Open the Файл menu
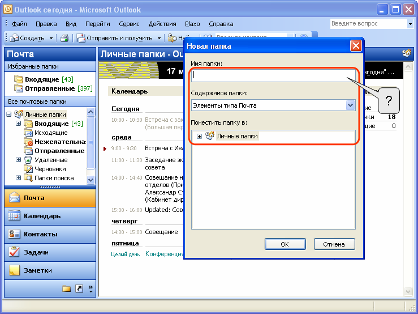The image size is (418, 314). pos(19,24)
